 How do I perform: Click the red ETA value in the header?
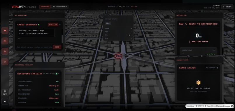click(x=134, y=7)
